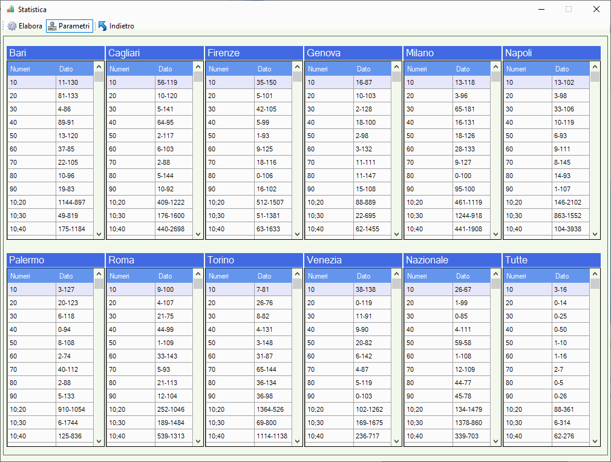
Task: Select Venezia cell with value 169-1675
Action: (x=373, y=423)
